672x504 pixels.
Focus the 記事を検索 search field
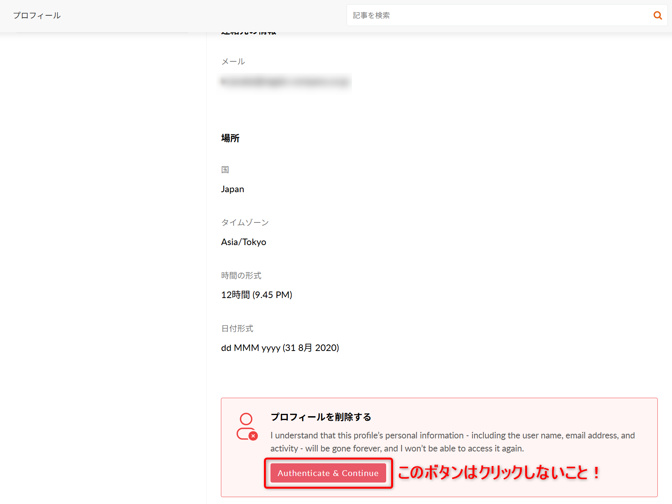498,15
